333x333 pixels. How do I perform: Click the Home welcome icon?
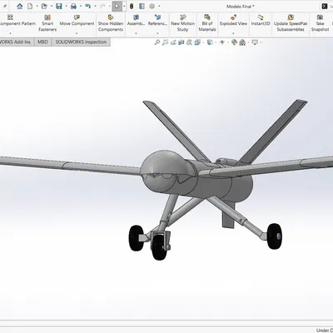tap(20, 6)
